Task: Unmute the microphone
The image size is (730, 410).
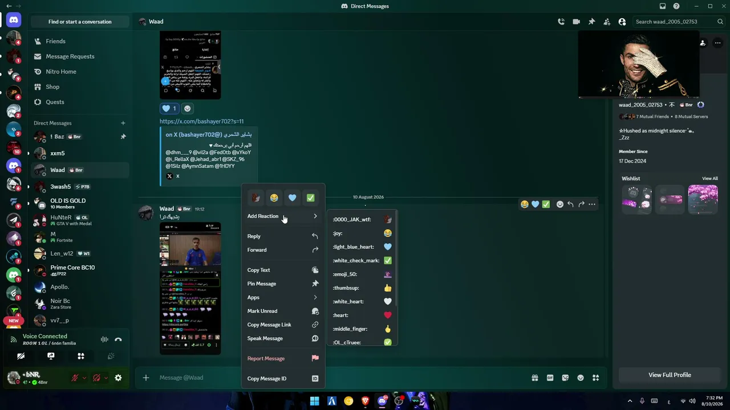Action: (x=74, y=378)
